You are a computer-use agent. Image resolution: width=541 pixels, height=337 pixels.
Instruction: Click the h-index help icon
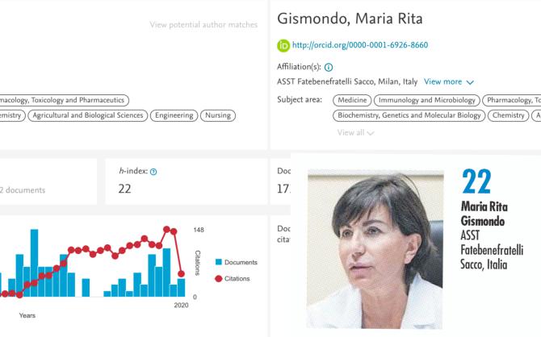(x=153, y=172)
